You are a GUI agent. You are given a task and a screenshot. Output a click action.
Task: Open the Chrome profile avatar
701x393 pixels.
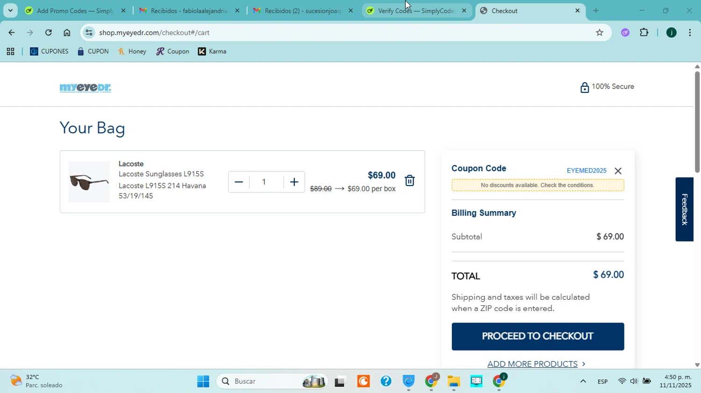pos(671,33)
